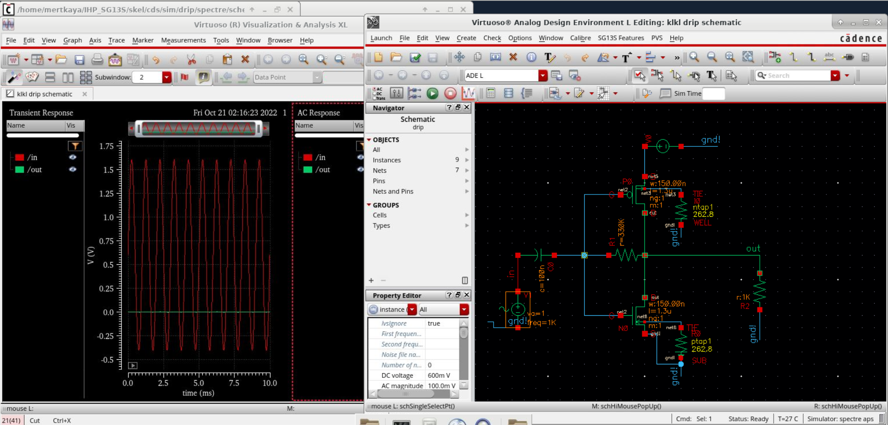Click the waveform zoom strip slider
Image resolution: width=888 pixels, height=425 pixels.
(x=199, y=129)
